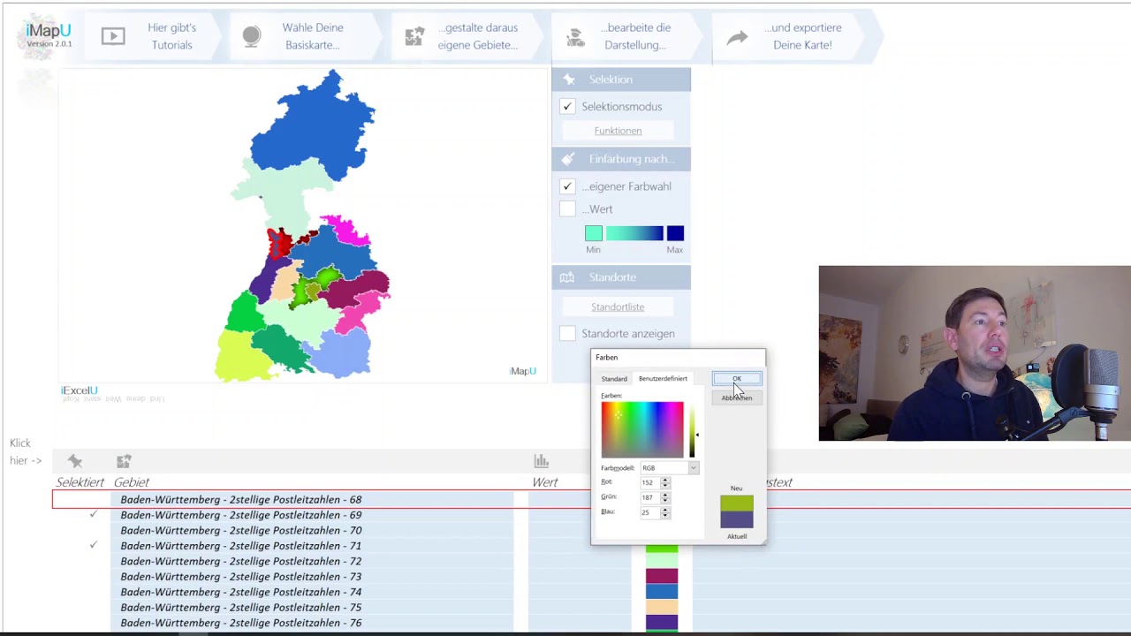Click the puzzle icon above the Gebiet column
The width and height of the screenshot is (1131, 636).
tap(124, 461)
